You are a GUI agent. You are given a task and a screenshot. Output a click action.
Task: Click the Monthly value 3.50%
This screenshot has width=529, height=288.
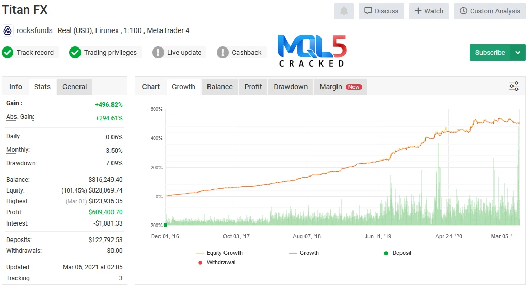114,151
